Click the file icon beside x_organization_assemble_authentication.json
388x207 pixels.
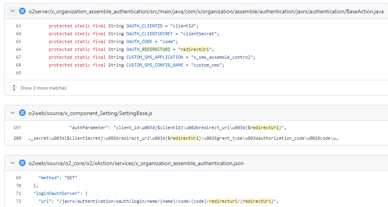click(x=22, y=163)
